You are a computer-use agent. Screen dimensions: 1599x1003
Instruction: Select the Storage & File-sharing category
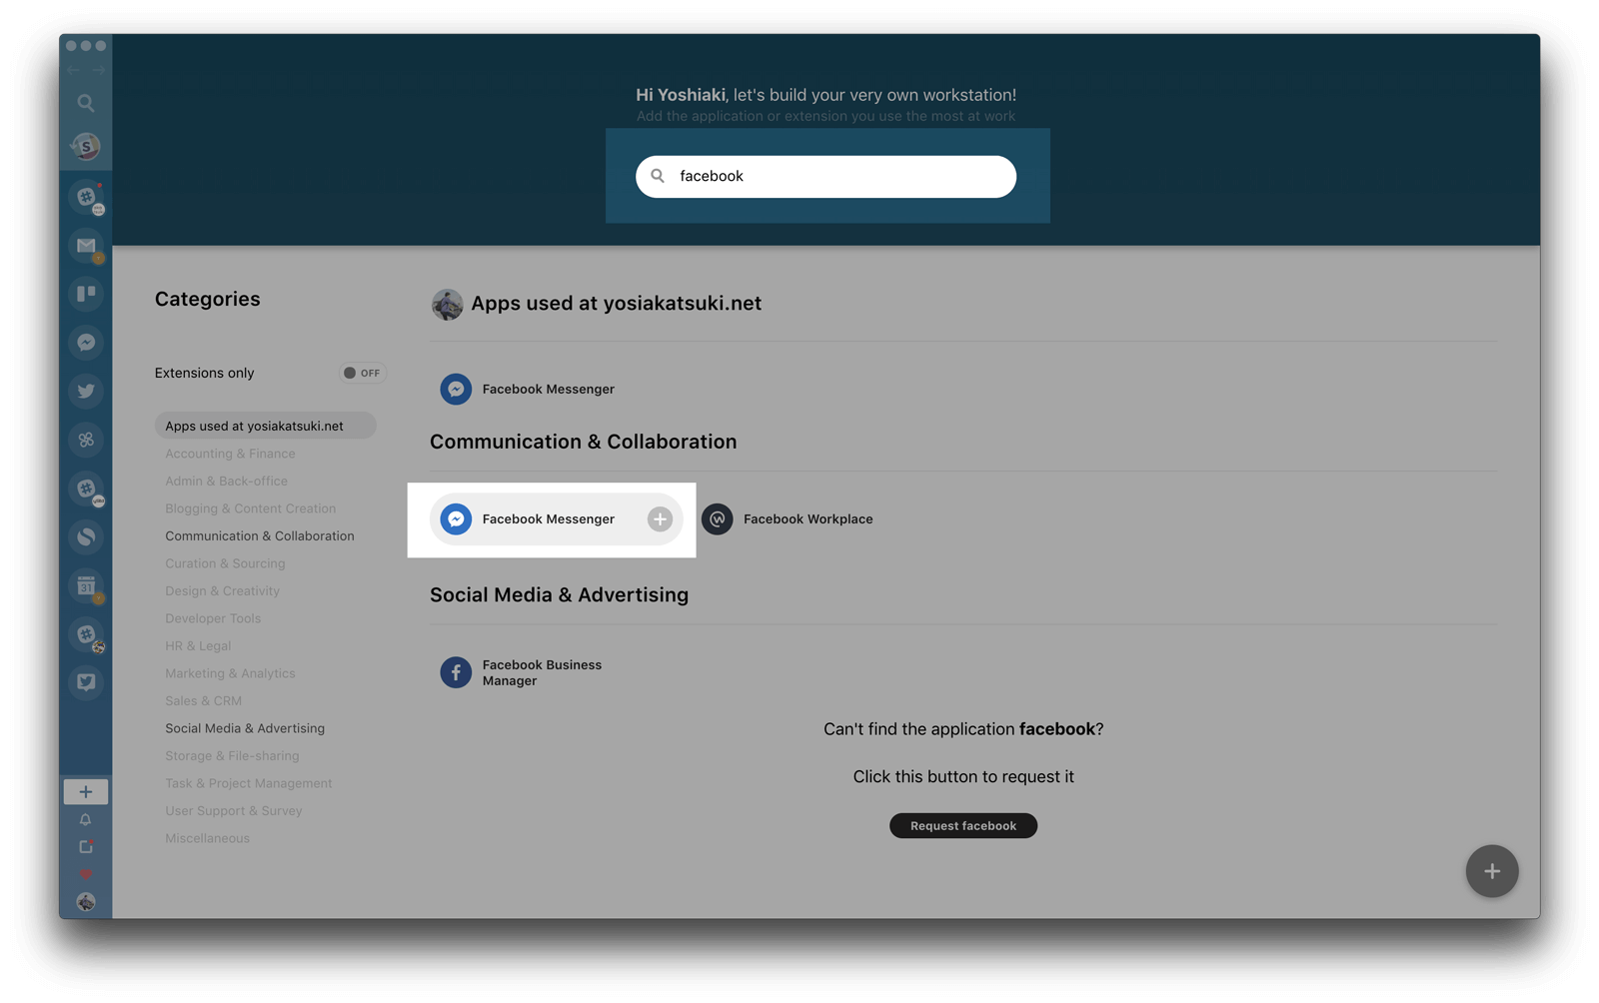point(232,755)
